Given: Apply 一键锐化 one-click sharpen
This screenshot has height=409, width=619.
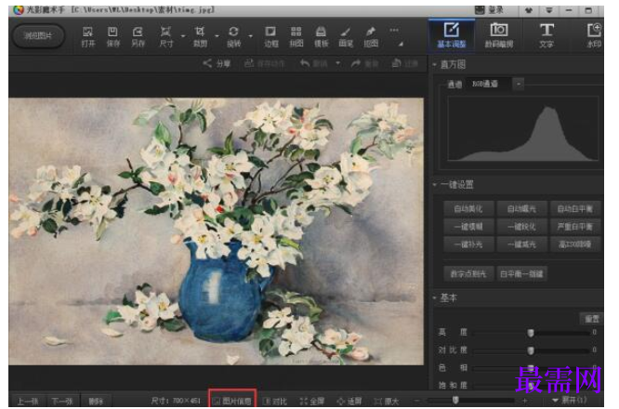Looking at the screenshot, I should click(521, 227).
